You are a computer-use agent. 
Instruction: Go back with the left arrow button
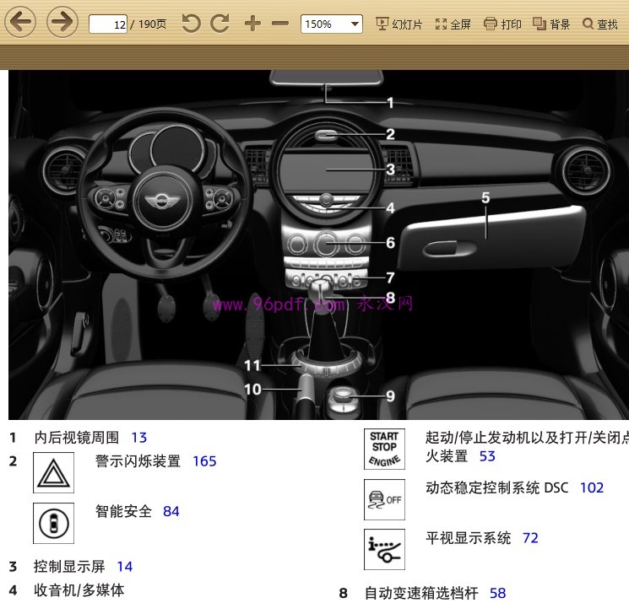20,21
